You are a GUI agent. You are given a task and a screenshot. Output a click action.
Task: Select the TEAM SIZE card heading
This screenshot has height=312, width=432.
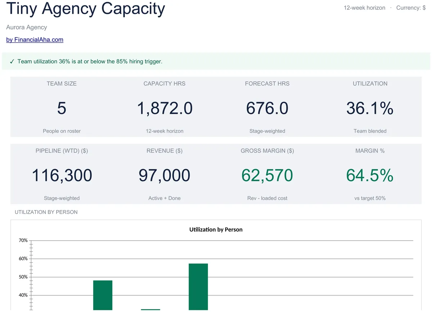(x=62, y=84)
